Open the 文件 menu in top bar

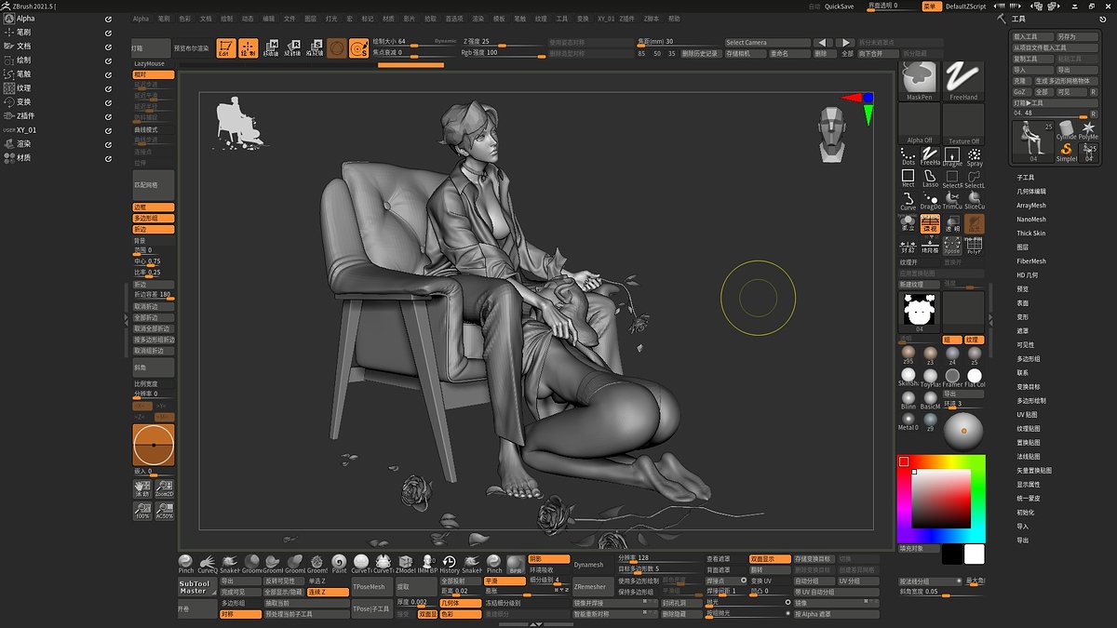point(289,19)
